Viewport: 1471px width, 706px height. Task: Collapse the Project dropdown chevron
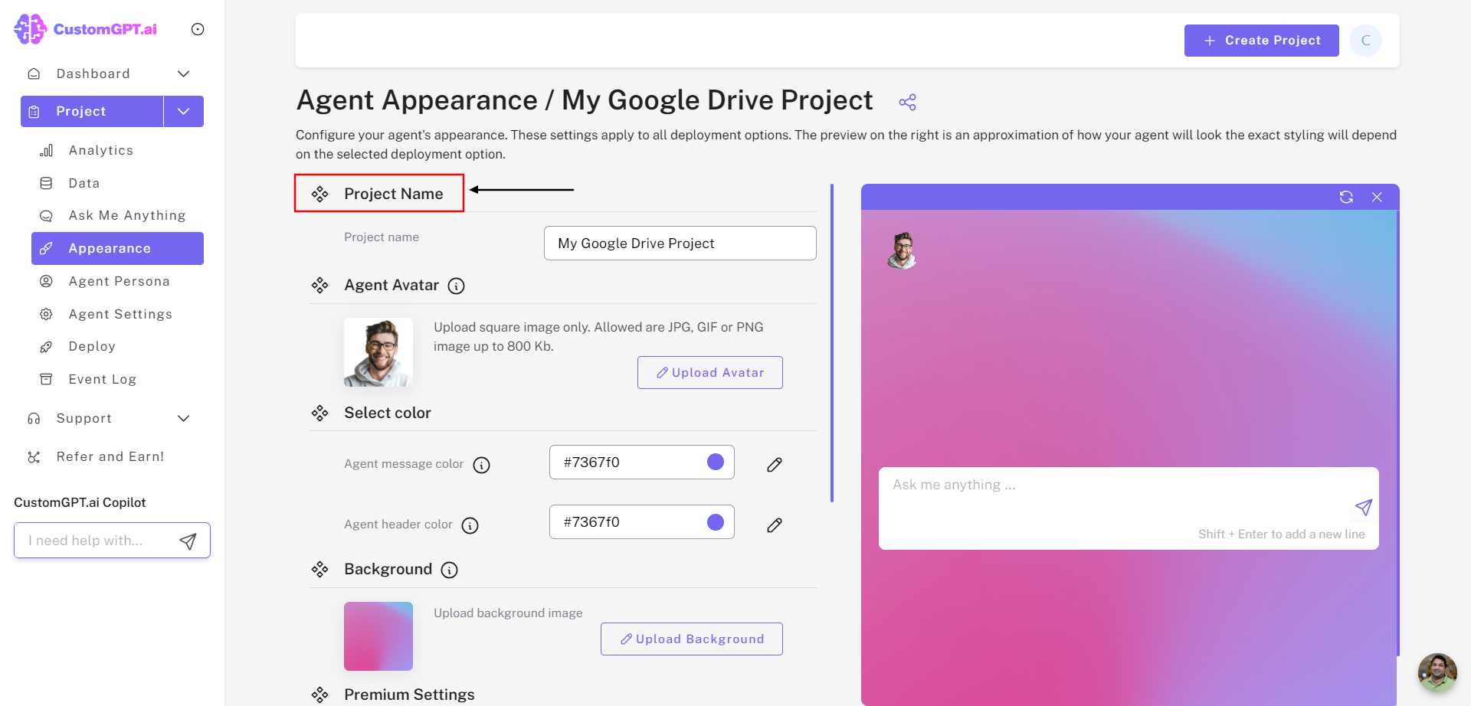[184, 111]
